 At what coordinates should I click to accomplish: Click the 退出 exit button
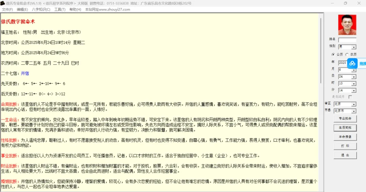coord(345,155)
